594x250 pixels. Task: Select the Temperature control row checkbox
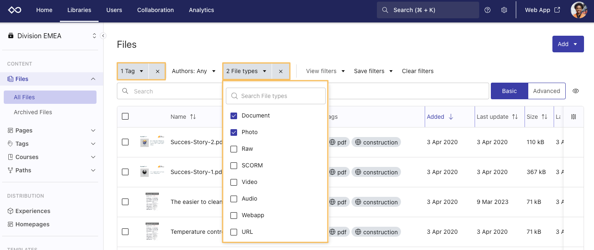125,232
